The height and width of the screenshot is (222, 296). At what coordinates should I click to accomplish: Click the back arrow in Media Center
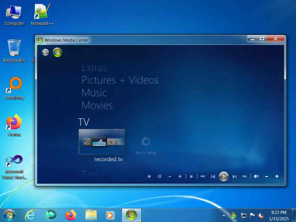click(45, 52)
